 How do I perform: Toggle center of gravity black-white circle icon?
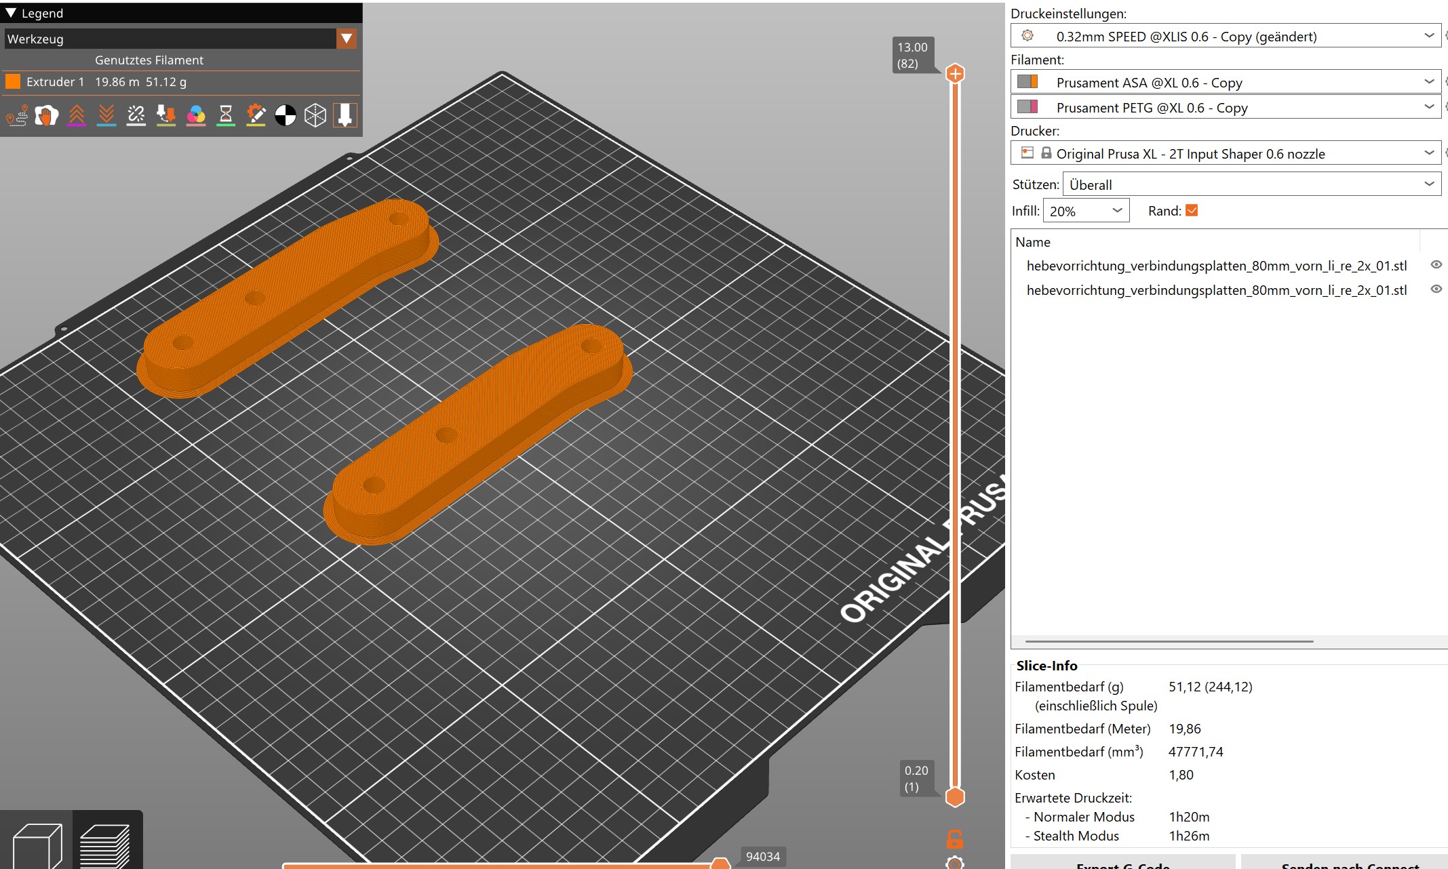(x=286, y=116)
